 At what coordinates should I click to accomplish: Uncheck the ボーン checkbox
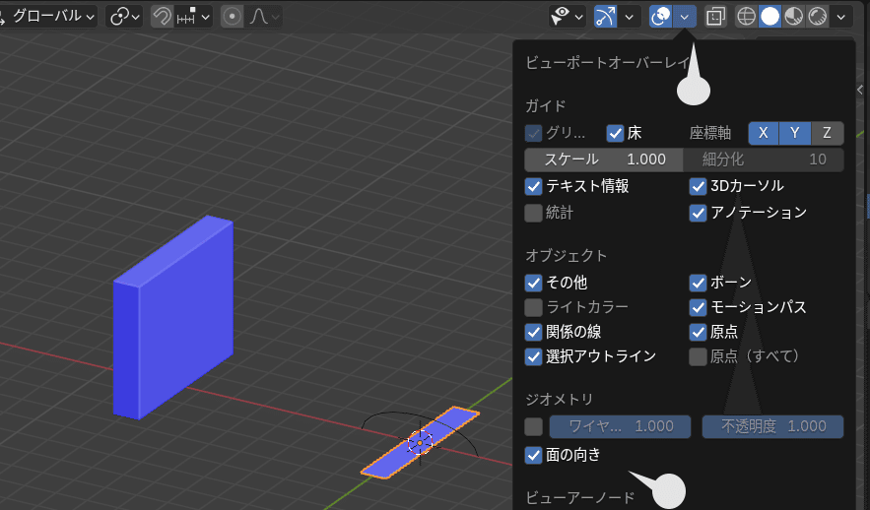pyautogui.click(x=698, y=283)
